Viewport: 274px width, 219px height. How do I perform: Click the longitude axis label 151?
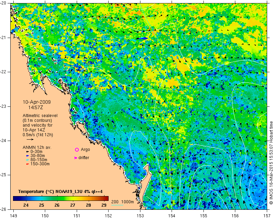(77, 216)
